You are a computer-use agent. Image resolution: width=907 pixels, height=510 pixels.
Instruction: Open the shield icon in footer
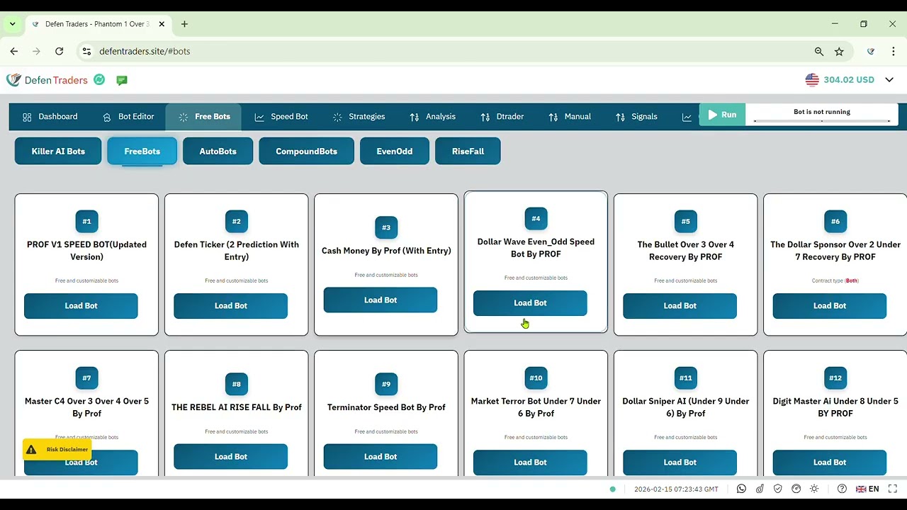coord(778,489)
